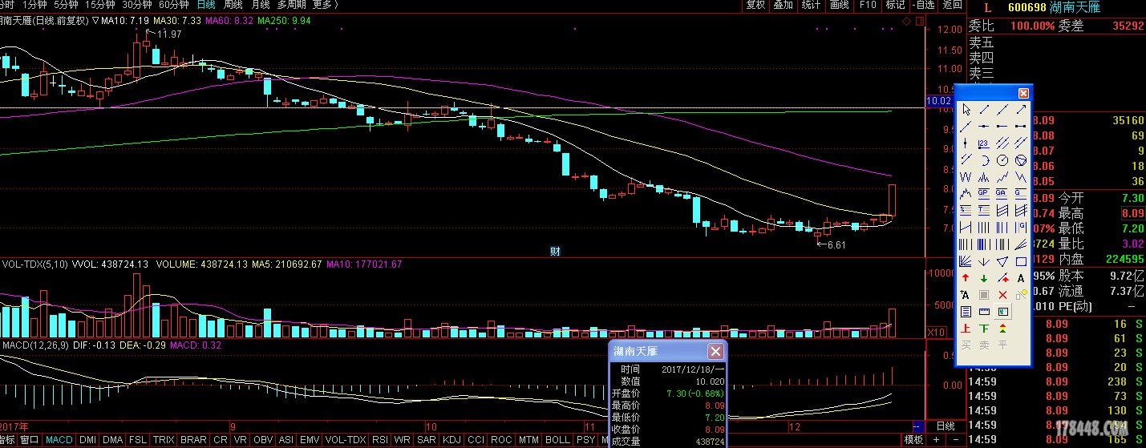Click the 今开 7.30 value
This screenshot has width=1146, height=448.
[1132, 198]
